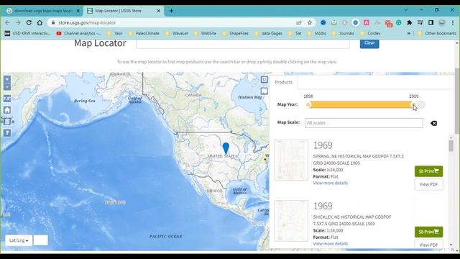Go back to the previous page
The image size is (460, 259).
pos(8,22)
